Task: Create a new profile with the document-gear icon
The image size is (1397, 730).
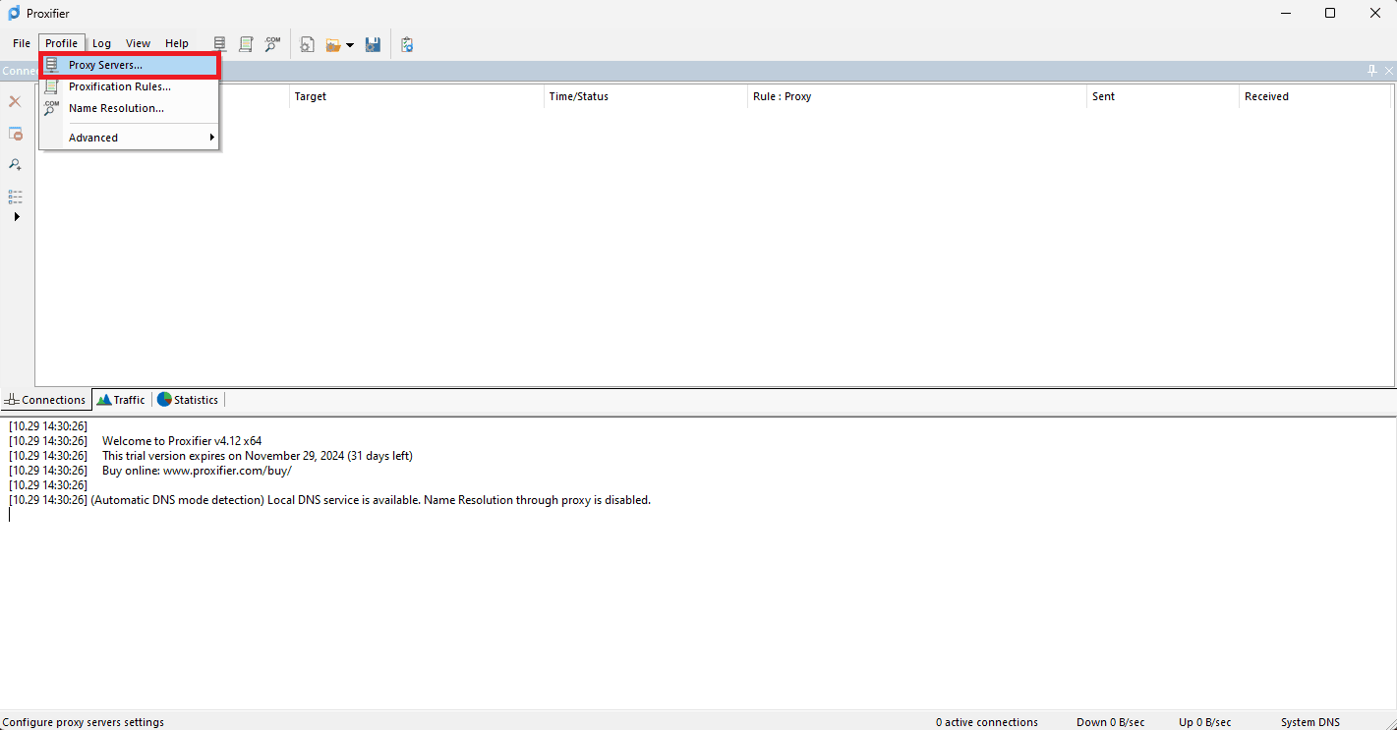Action: [x=307, y=44]
